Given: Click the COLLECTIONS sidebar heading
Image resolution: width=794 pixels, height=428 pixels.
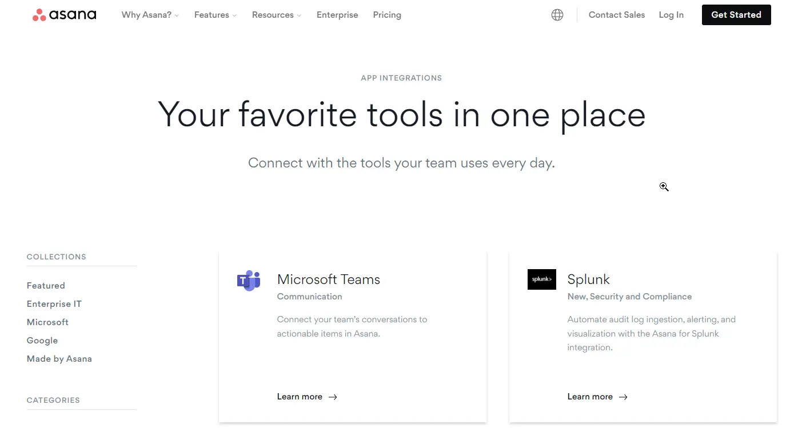Looking at the screenshot, I should coord(57,257).
